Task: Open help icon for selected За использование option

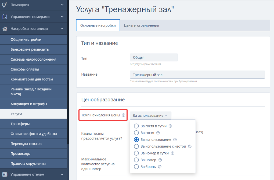Action: pos(175,140)
